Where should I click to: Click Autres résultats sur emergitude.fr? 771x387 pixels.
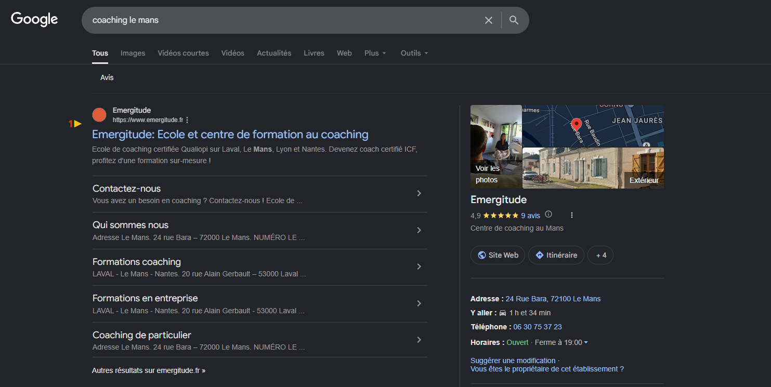click(x=149, y=371)
